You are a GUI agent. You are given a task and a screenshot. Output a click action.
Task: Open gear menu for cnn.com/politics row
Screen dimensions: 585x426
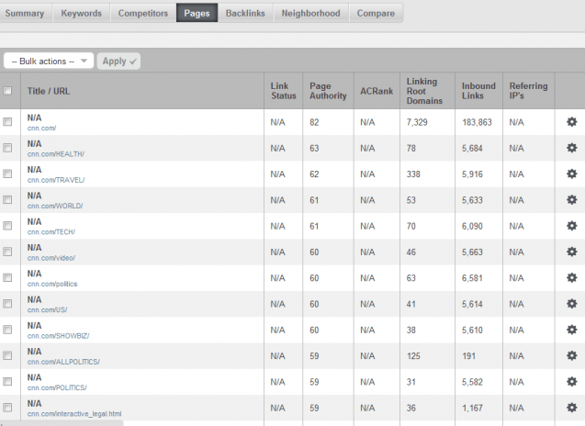[x=571, y=278]
